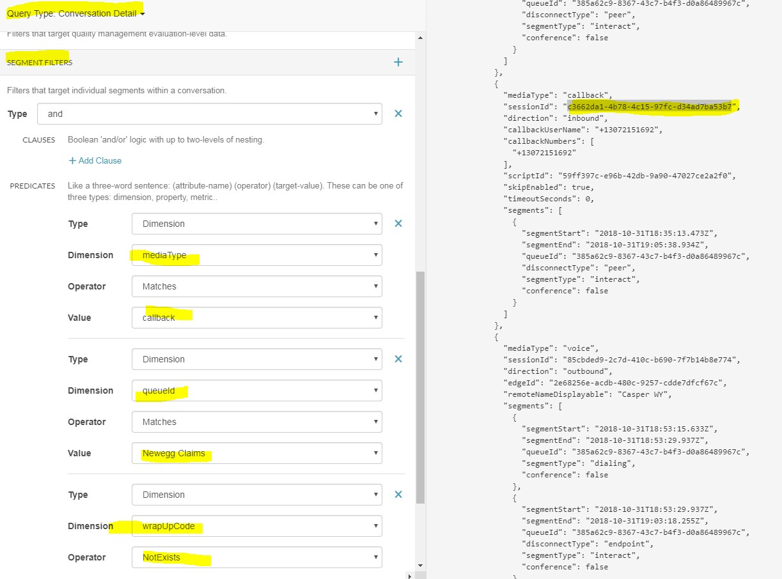
Task: Open Operator dropdown above Newegg Claims value
Action: [257, 422]
